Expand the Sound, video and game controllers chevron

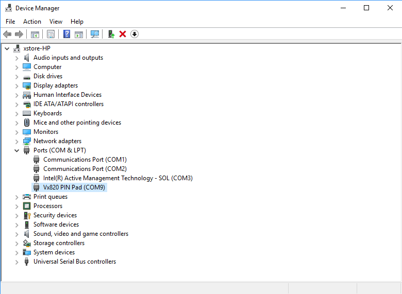click(16, 234)
